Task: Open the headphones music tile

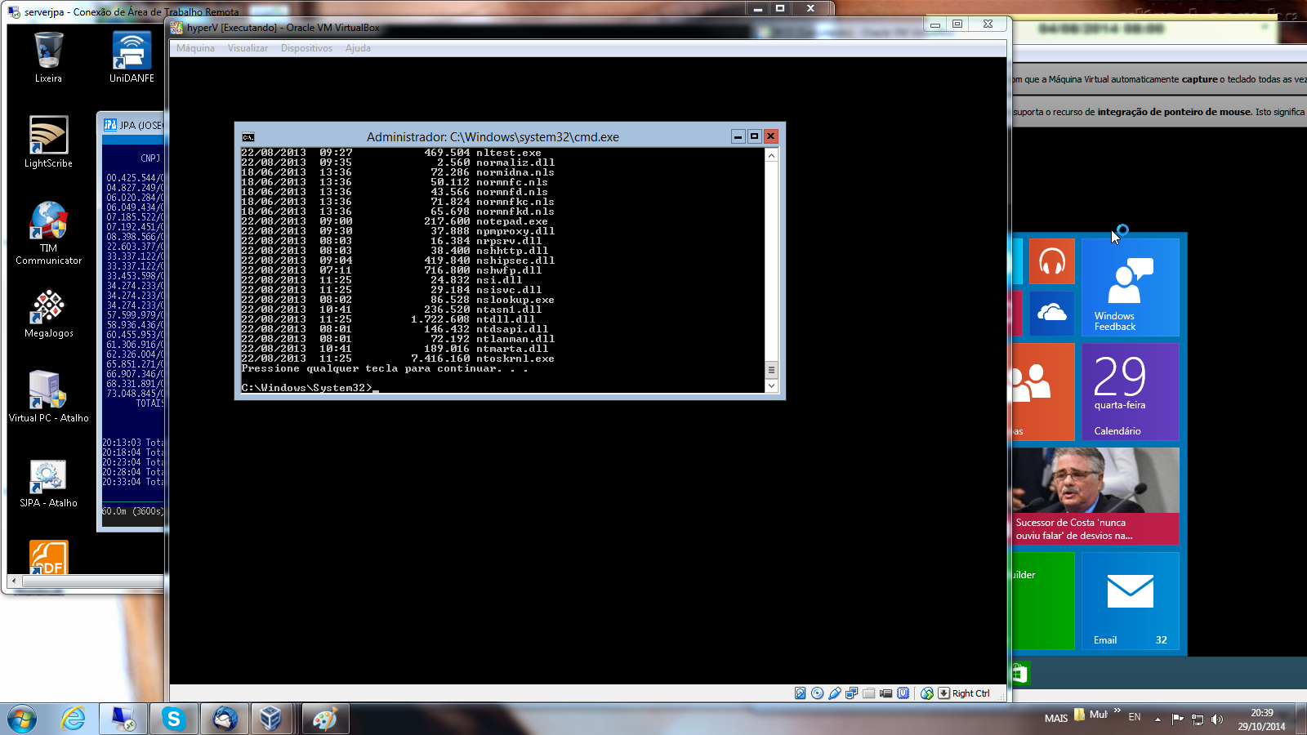Action: 1051,261
